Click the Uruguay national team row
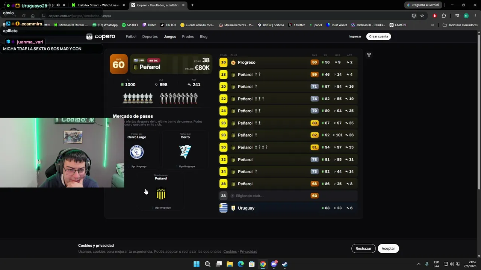Screen dimensions: 481x270 click(288, 208)
